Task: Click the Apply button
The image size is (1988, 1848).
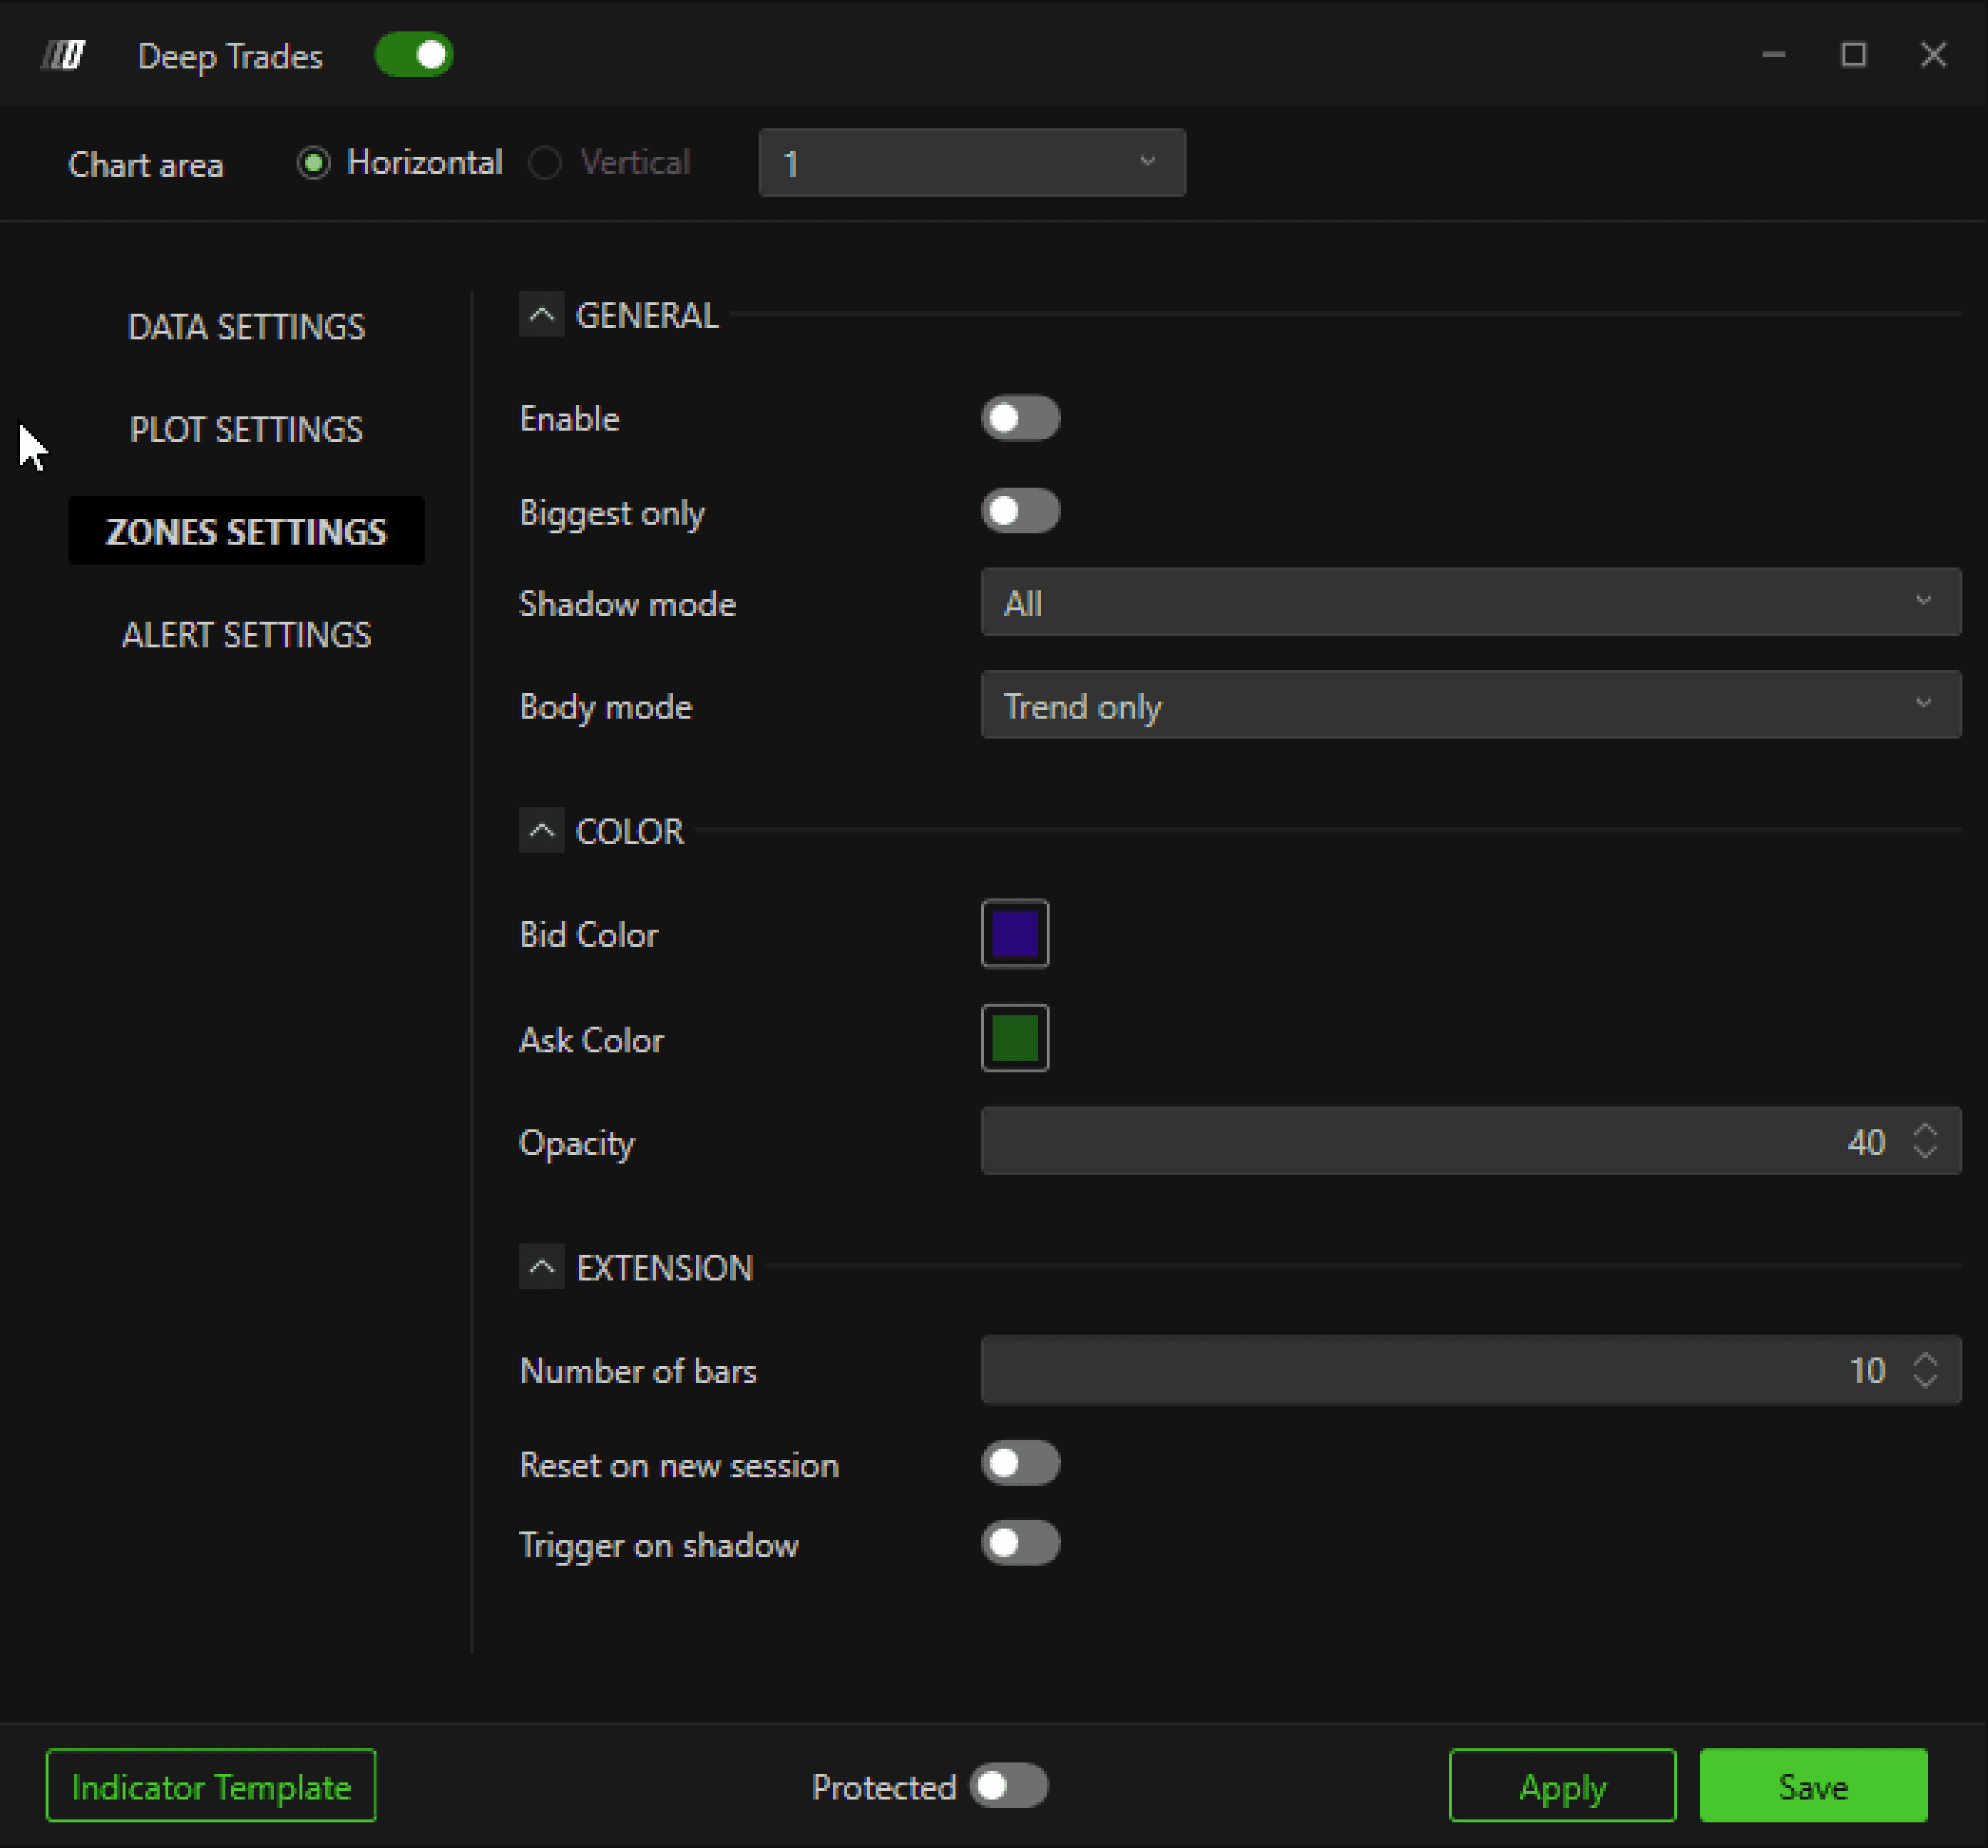Action: coord(1561,1785)
